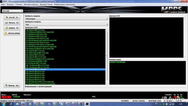Screen dimensions: 188x106
Task: Open the Volkswagen make dropdown
Action: click(67, 19)
